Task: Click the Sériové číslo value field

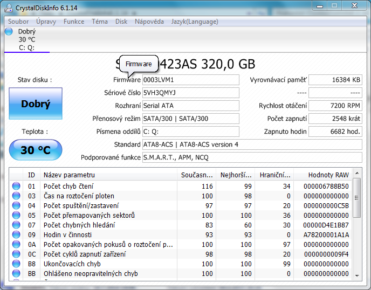Action: 190,93
